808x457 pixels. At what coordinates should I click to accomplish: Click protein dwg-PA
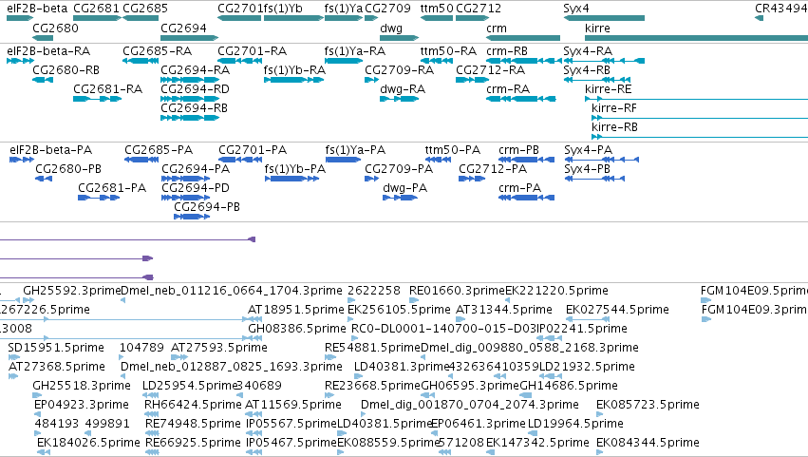click(405, 189)
